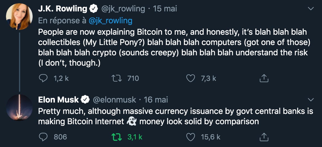
Task: Open Elon Musk's rocket avatar
Action: (x=19, y=108)
